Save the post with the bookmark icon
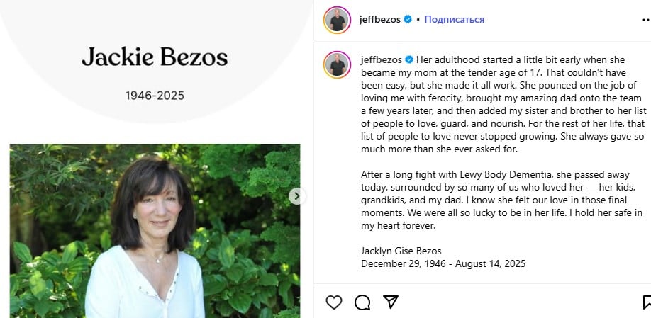This screenshot has height=318, width=651. pos(647,302)
